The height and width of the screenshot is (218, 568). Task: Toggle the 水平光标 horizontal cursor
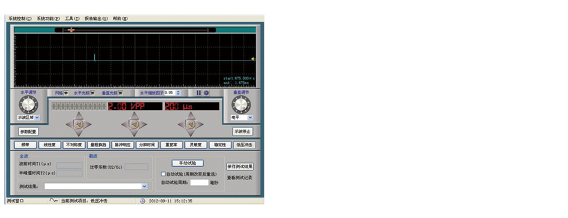tap(93, 93)
